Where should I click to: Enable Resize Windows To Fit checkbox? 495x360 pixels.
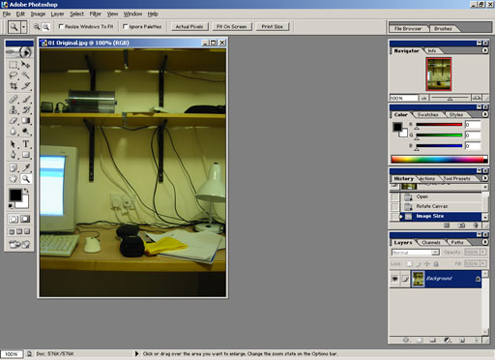(61, 26)
